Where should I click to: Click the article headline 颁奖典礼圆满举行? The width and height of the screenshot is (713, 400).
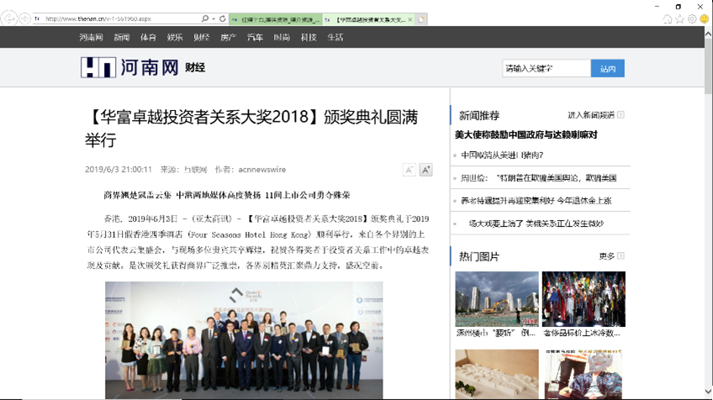pos(251,129)
